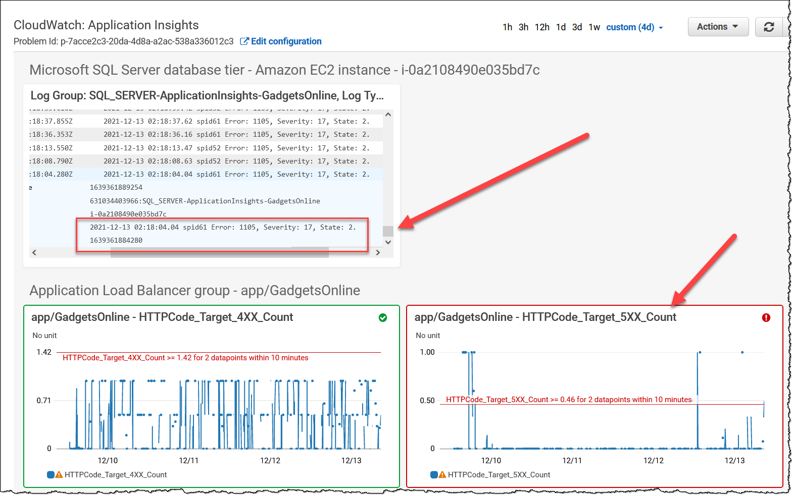Click log panel scroll right arrow
Viewport: 794px width, 496px height.
[x=378, y=252]
